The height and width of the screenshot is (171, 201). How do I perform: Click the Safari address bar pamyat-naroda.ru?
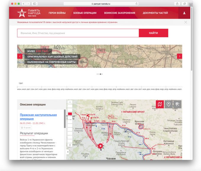(101, 4)
